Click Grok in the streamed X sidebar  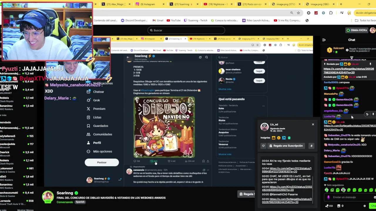click(93, 100)
